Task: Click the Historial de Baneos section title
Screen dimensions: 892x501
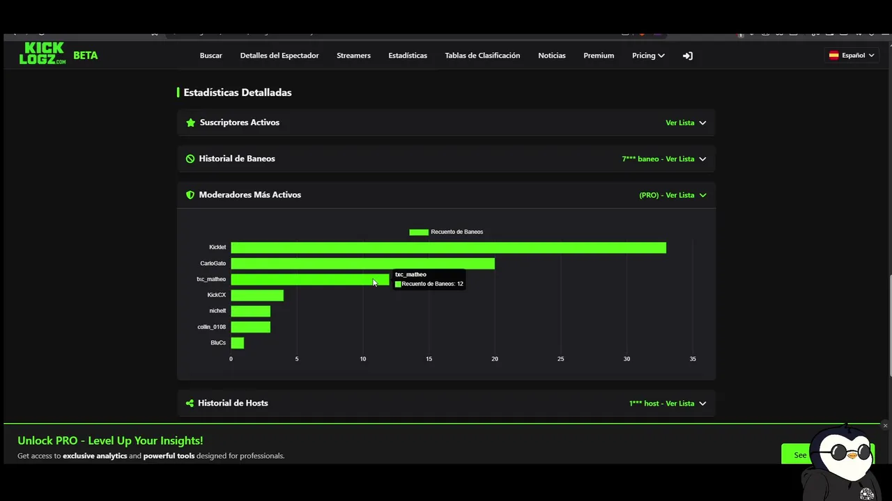Action: coord(237,159)
